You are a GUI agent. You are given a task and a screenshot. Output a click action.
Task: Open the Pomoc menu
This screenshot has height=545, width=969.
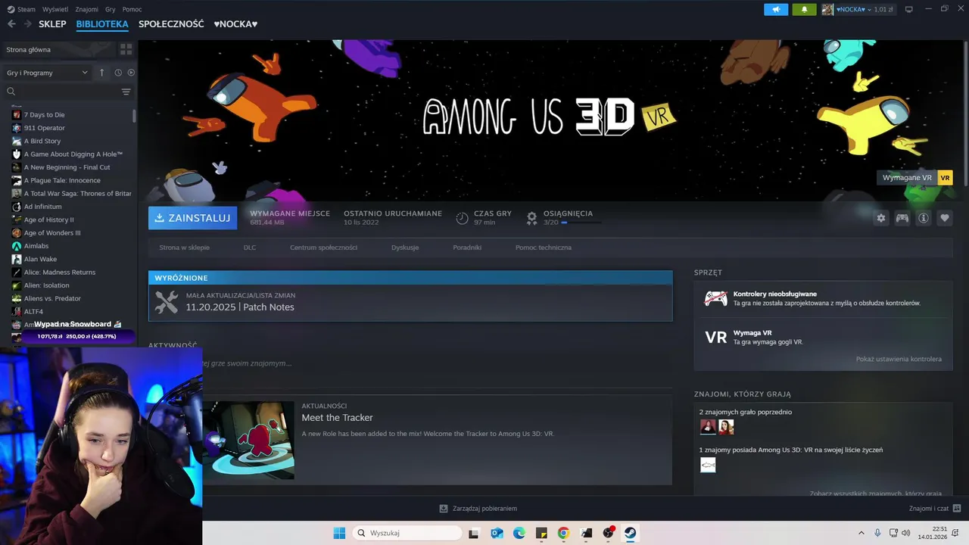132,9
